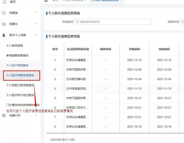This screenshot has height=143, width=184.
Task: Collapse the 医疗个人信息 menu chevron
Action: pyautogui.click(x=36, y=35)
